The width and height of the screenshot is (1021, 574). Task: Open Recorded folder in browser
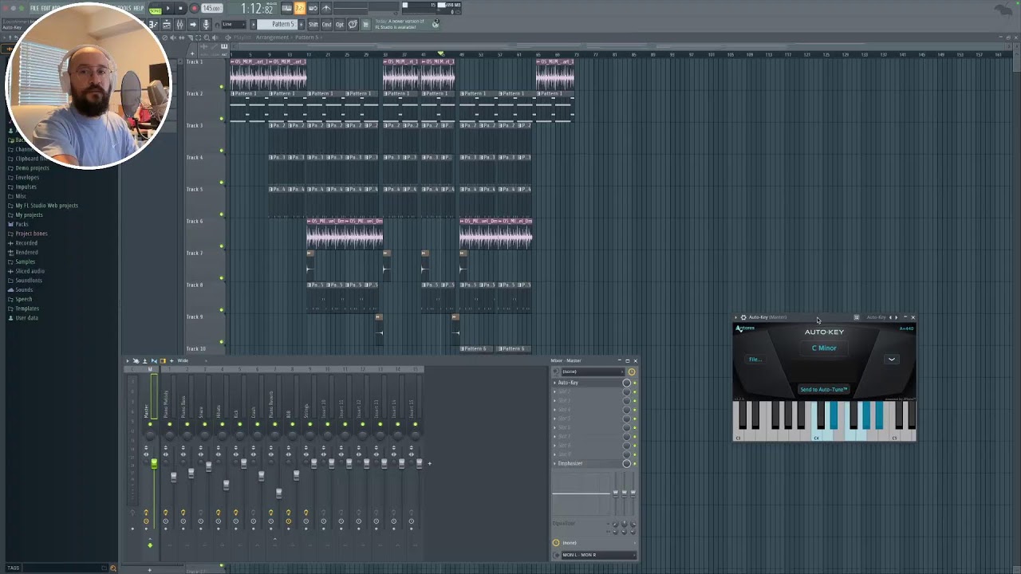tap(26, 243)
